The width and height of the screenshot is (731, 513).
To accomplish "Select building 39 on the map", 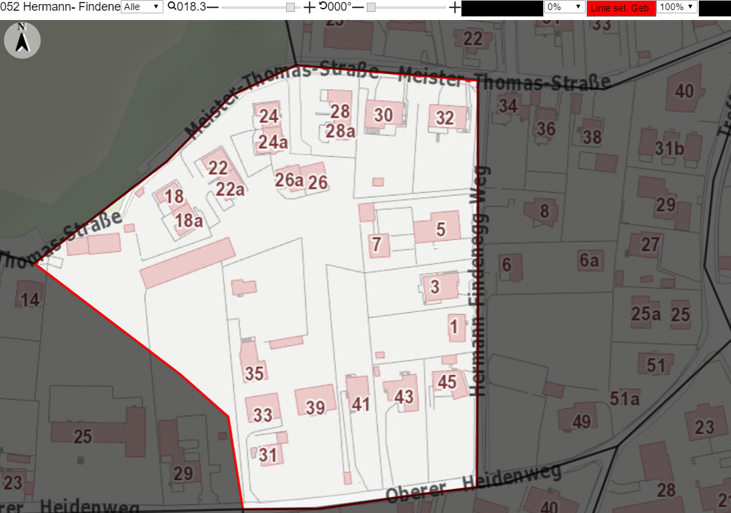I will tap(315, 400).
